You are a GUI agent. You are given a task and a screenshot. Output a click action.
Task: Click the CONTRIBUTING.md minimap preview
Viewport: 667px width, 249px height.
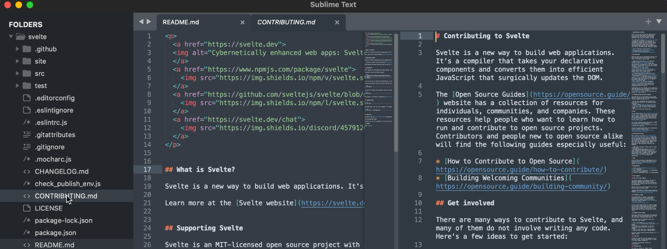point(645,139)
